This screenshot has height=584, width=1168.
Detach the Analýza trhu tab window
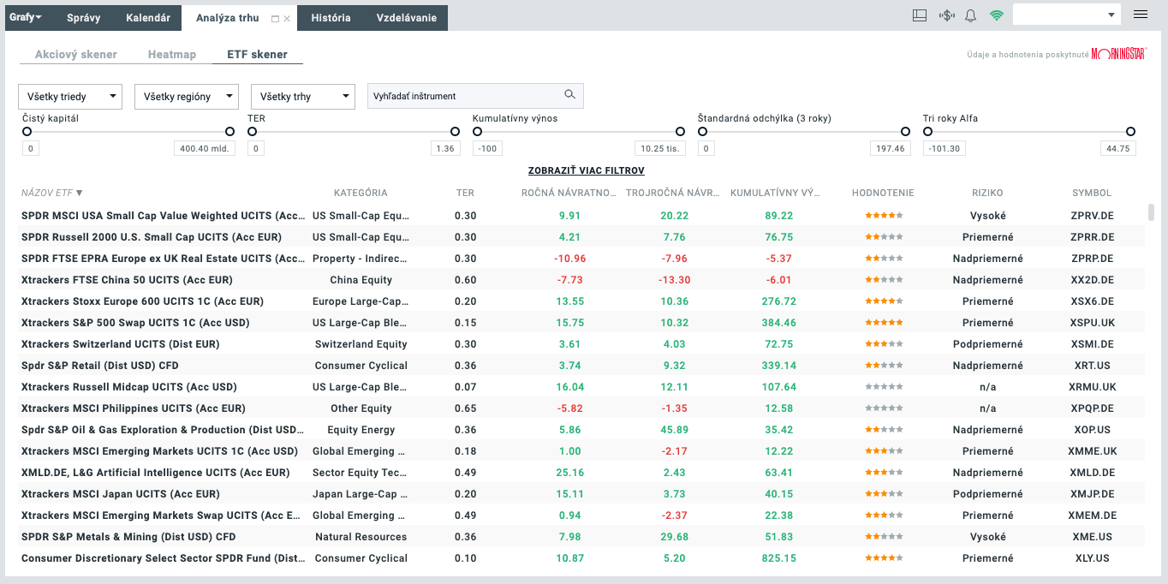[x=275, y=18]
